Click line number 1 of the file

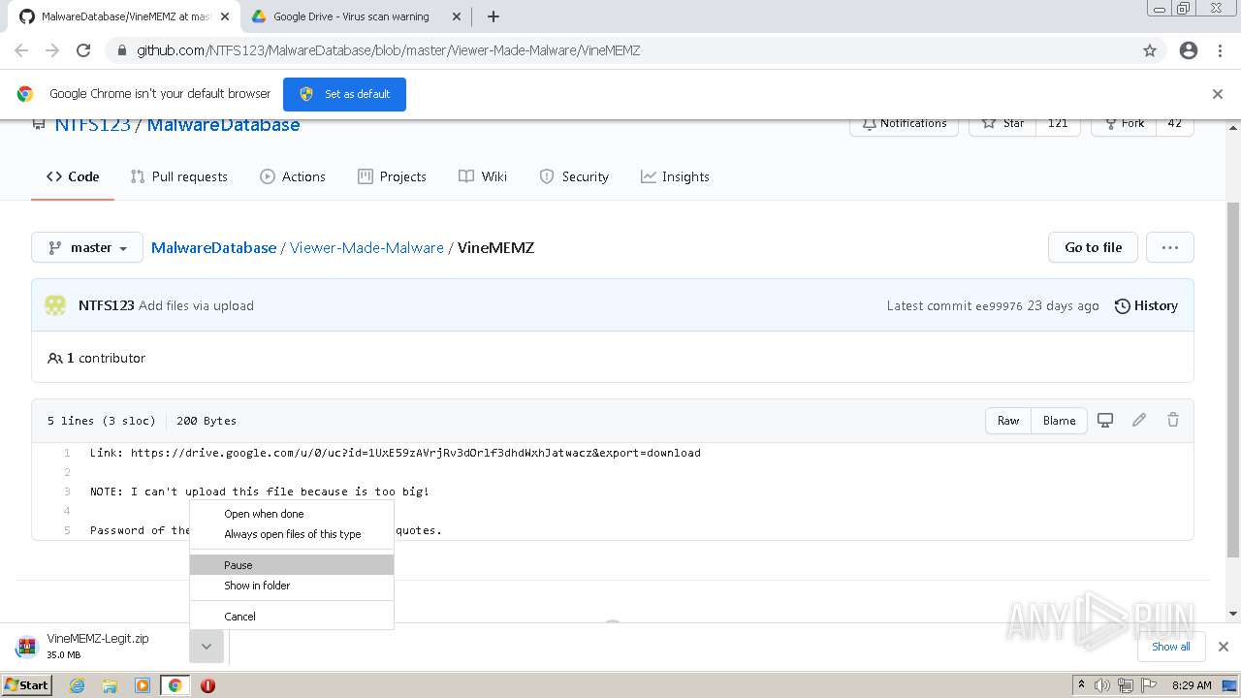coord(67,453)
